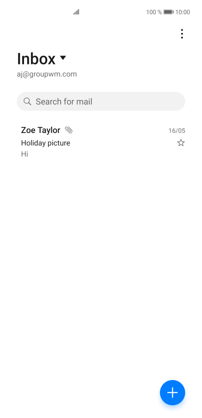Tap the 10:00 clock in the status bar

coord(183,12)
